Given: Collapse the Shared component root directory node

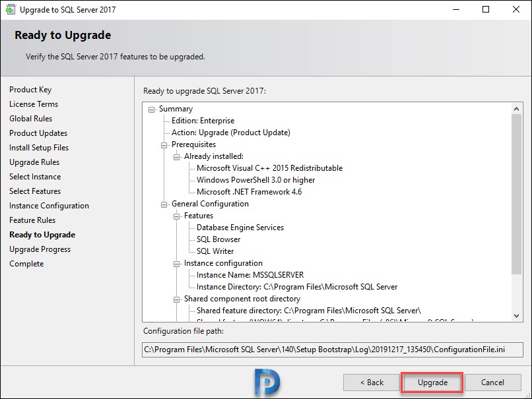Looking at the screenshot, I should [x=176, y=299].
